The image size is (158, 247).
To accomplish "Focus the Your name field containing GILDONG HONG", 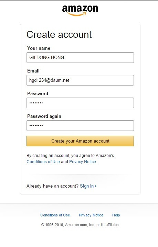I will (x=80, y=57).
